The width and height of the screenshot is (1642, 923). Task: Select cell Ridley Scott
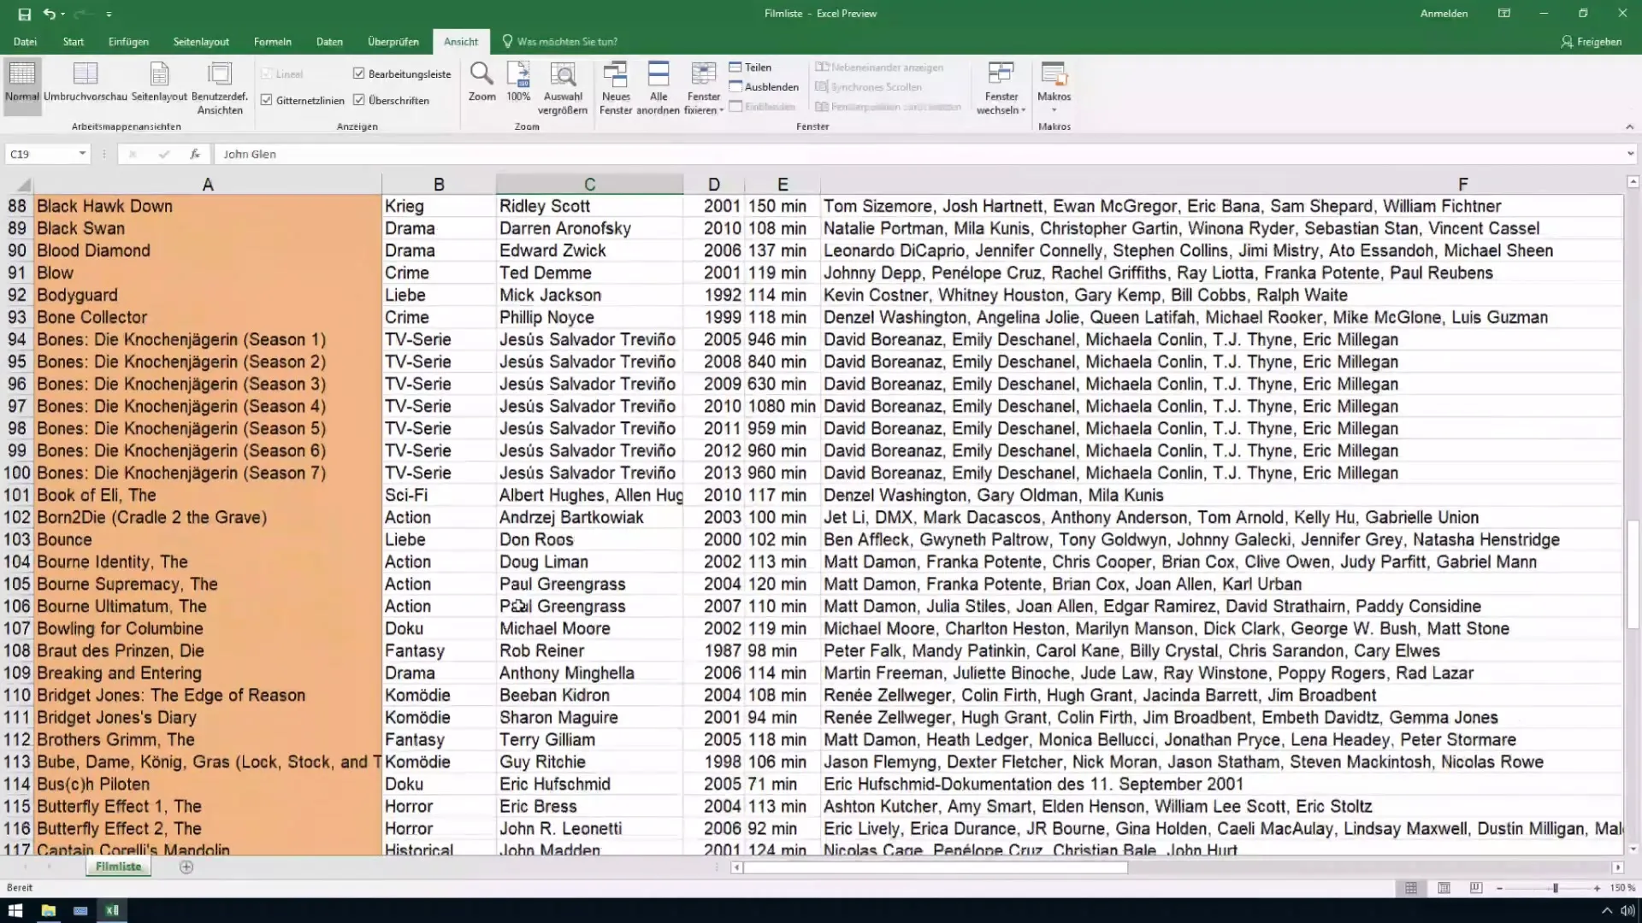(589, 206)
